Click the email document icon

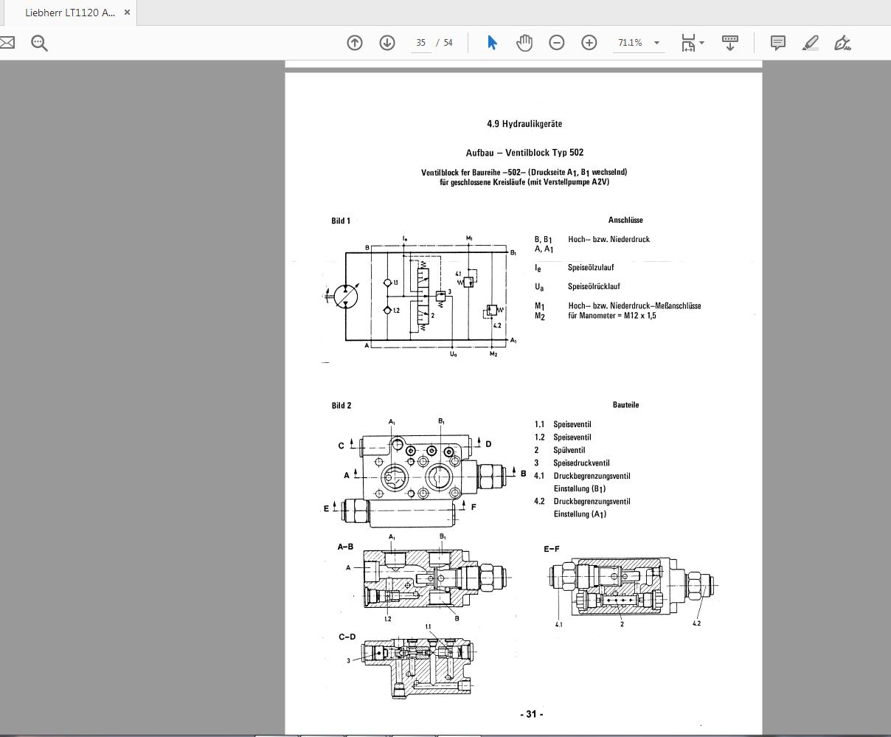pos(7,43)
